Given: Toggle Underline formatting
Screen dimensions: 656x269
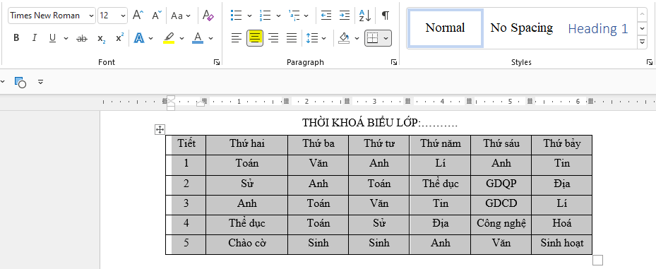Looking at the screenshot, I should (52, 38).
